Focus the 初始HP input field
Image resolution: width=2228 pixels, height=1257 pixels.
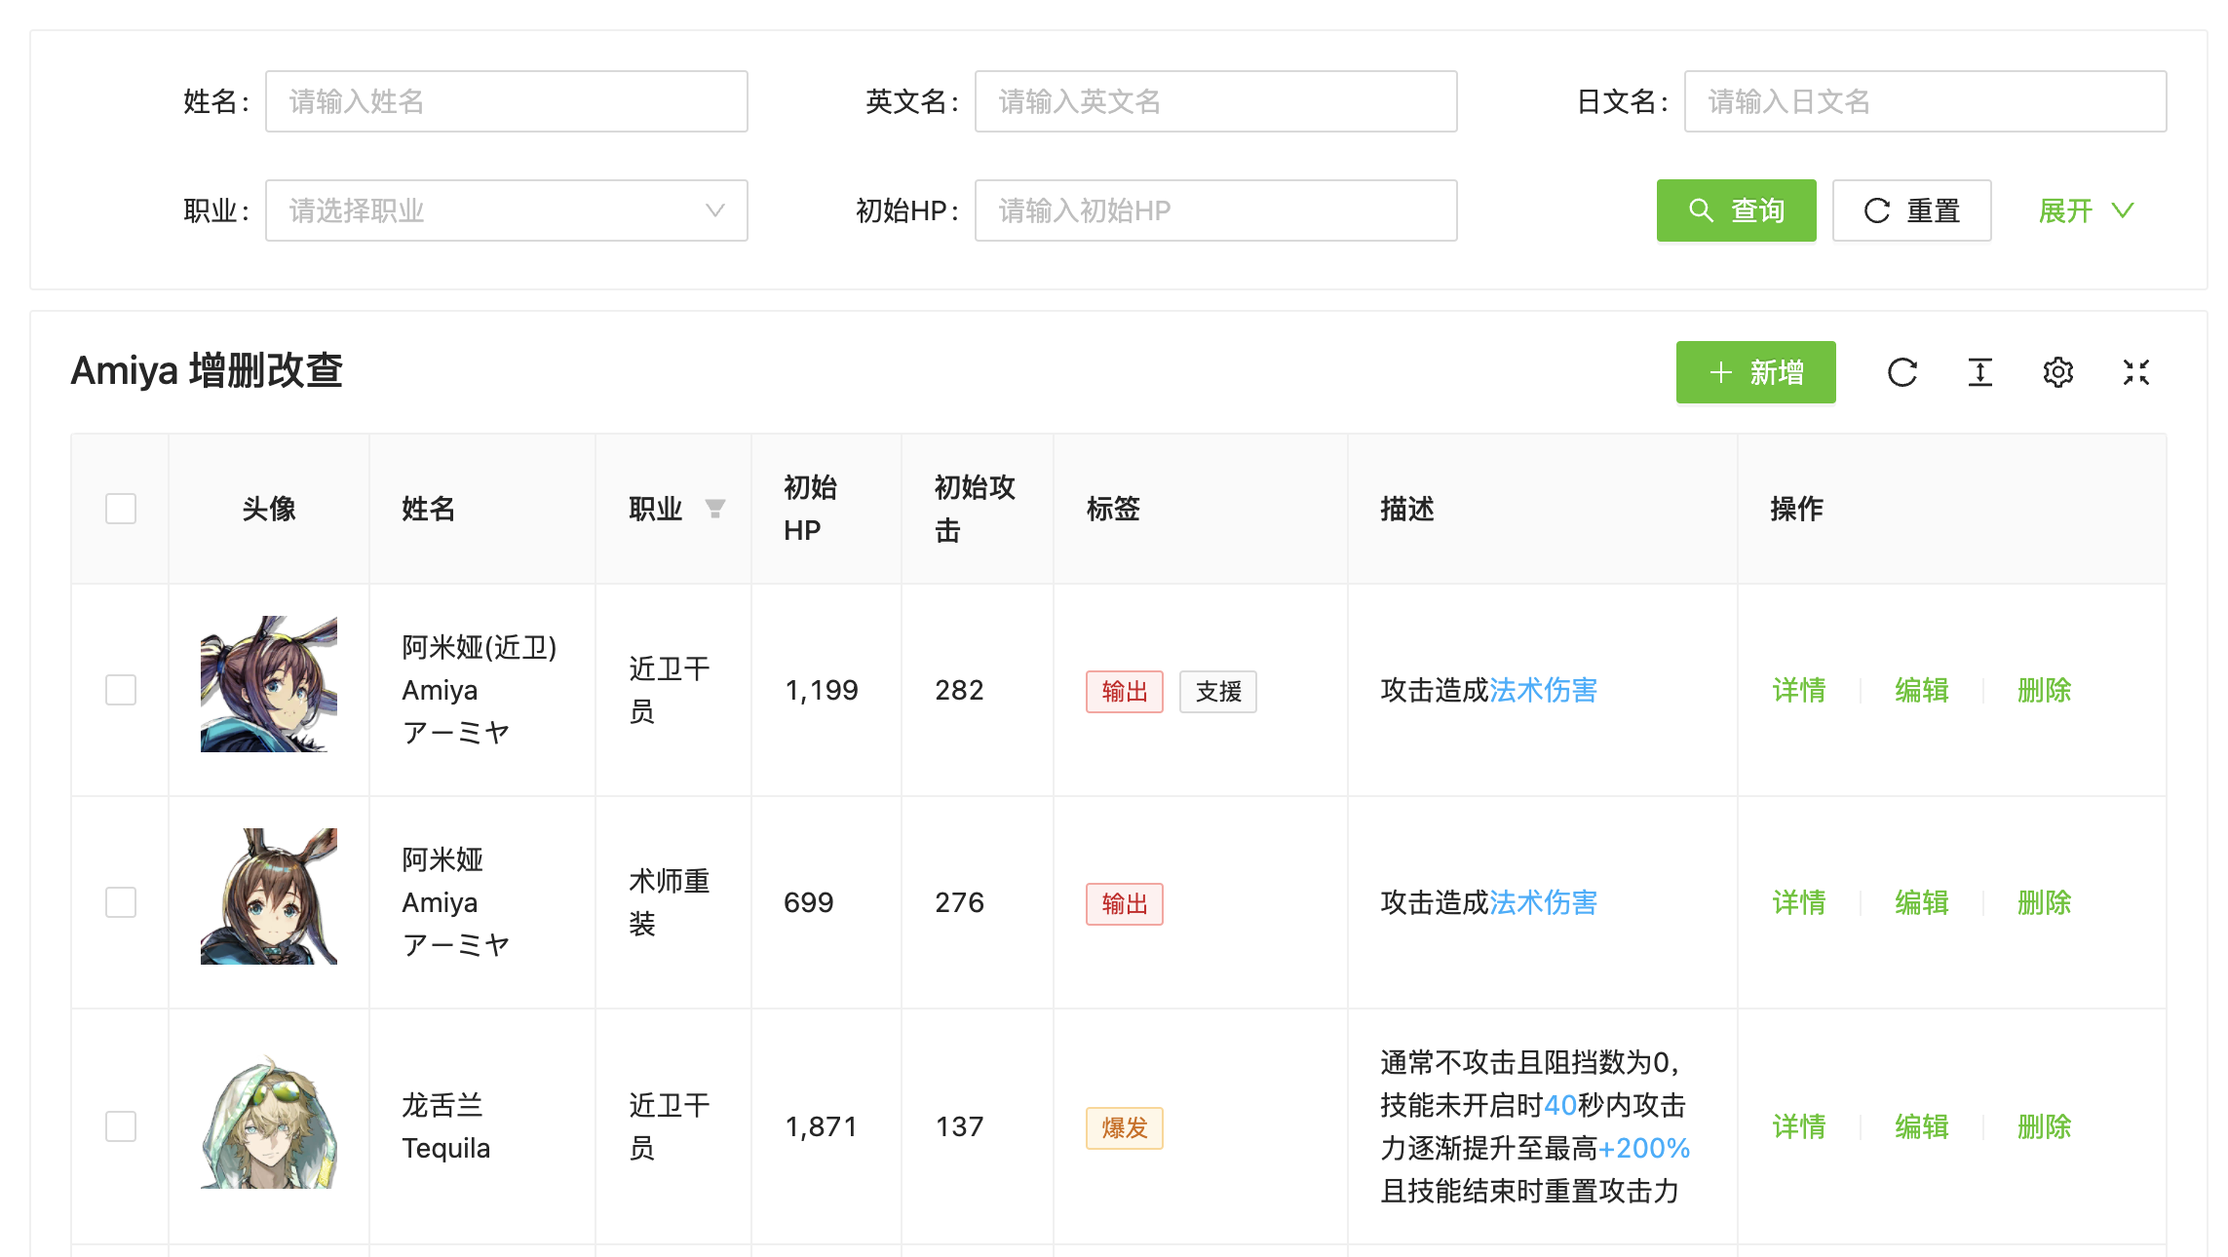point(1215,210)
